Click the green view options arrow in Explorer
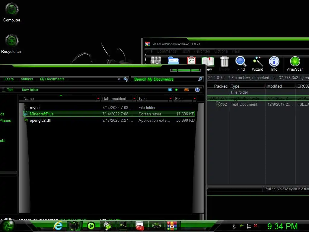The width and height of the screenshot is (309, 232). pyautogui.click(x=176, y=90)
